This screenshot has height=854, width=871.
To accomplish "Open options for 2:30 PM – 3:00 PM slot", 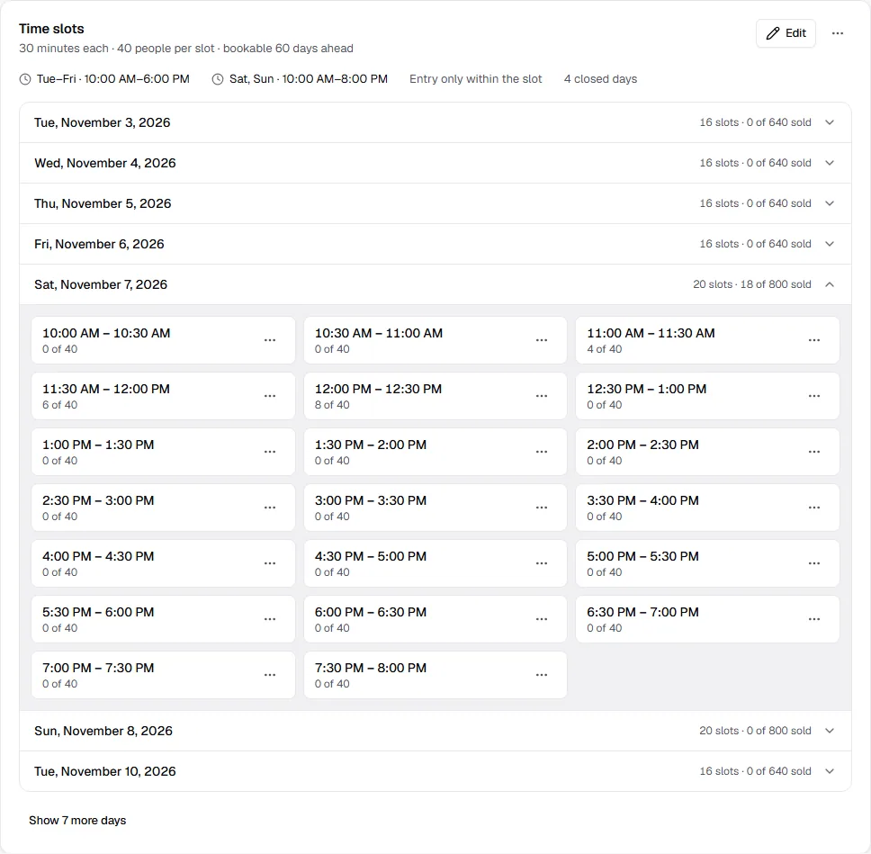I will click(x=270, y=508).
